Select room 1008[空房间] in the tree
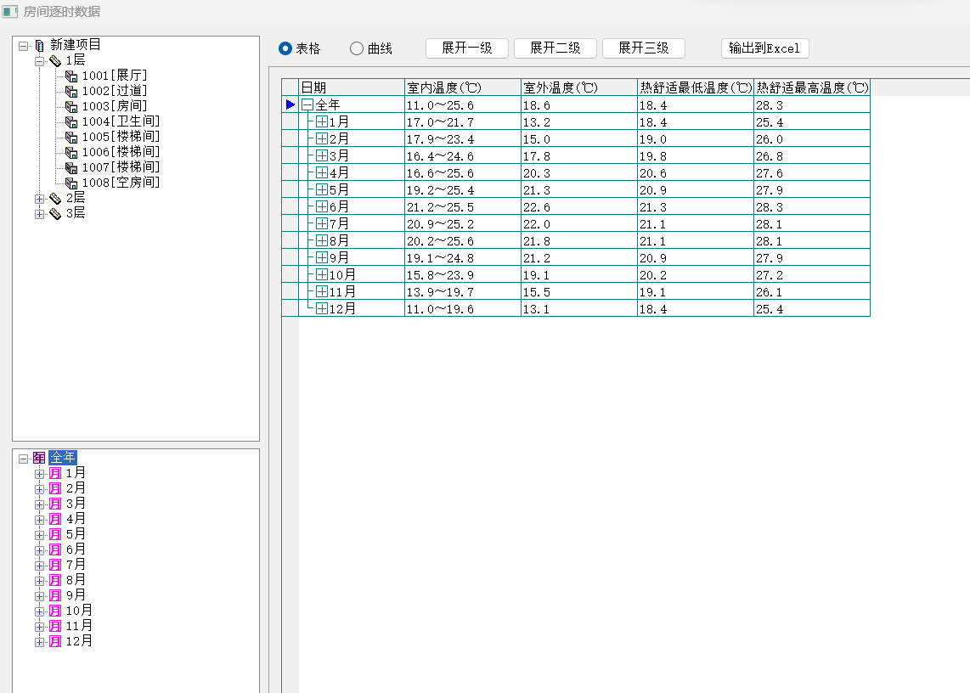This screenshot has height=693, width=970. 121,183
